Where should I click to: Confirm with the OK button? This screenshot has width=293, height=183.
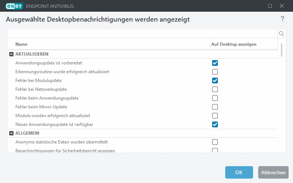point(239,172)
